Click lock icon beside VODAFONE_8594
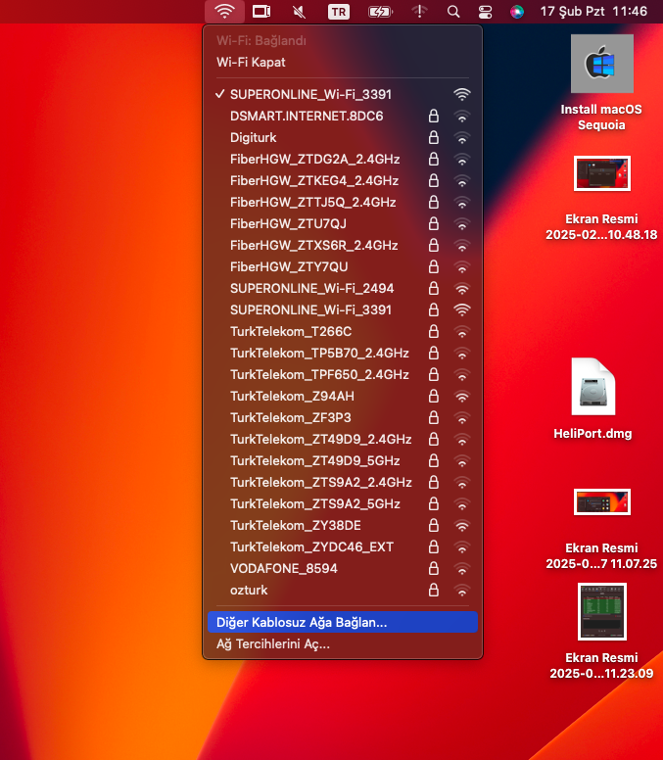 click(434, 568)
